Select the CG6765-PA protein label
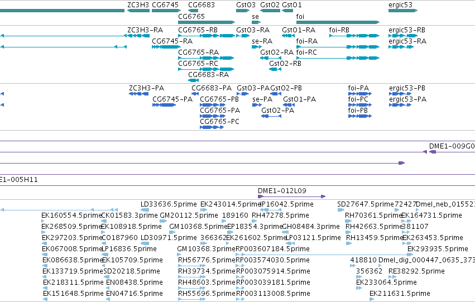Screen dimensions: 475x302 coord(220,111)
